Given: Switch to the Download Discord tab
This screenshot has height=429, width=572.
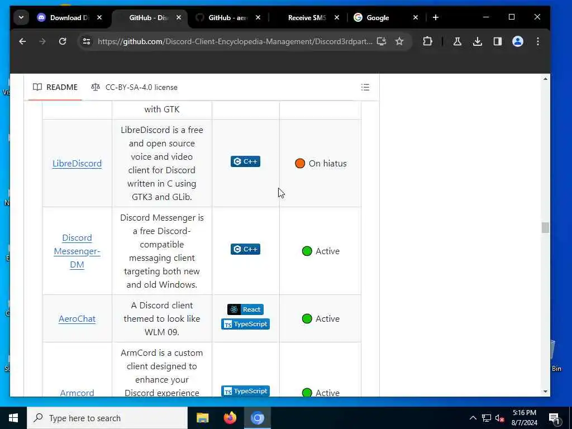Looking at the screenshot, I should pos(69,17).
